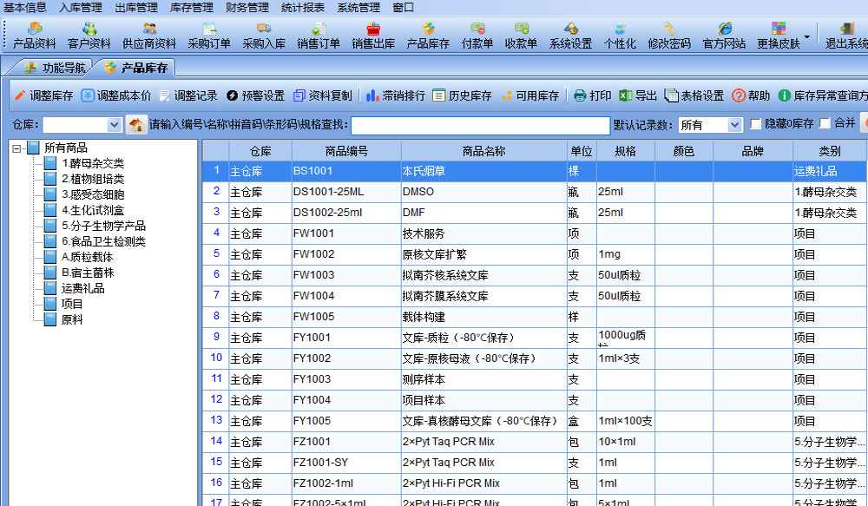Open the 默认记录数 dropdown
Screen dimensions: 868x506
[x=735, y=125]
